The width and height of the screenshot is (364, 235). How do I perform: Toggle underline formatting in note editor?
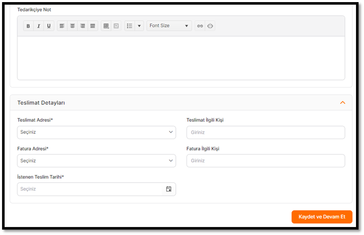49,26
